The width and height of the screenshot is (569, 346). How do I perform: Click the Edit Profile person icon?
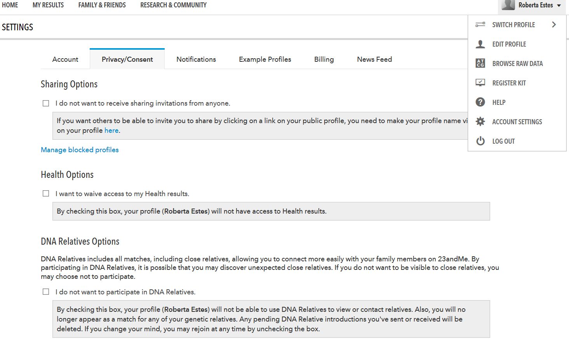[x=480, y=44]
